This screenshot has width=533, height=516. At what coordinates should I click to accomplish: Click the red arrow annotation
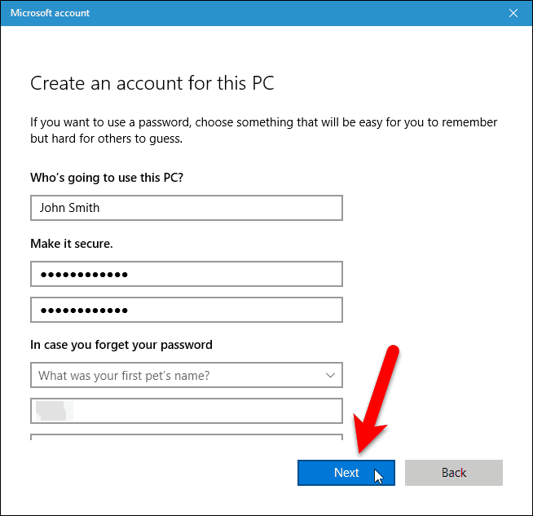tap(376, 399)
